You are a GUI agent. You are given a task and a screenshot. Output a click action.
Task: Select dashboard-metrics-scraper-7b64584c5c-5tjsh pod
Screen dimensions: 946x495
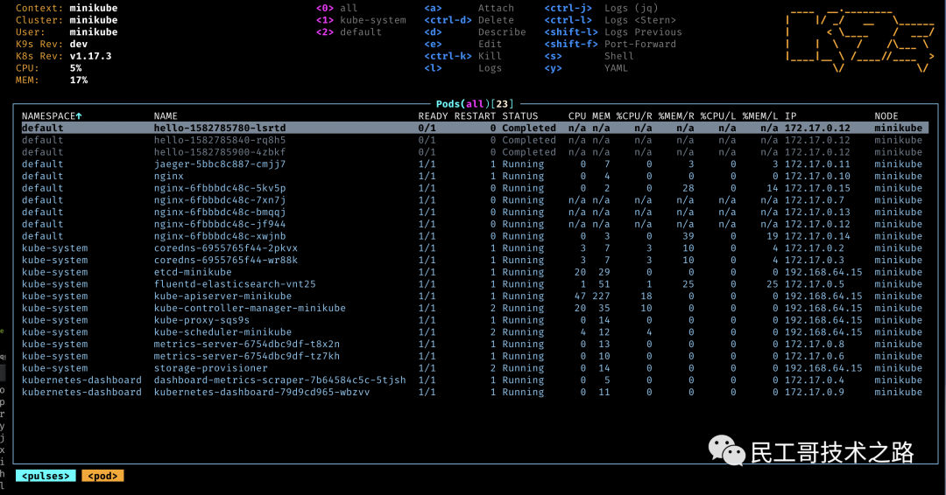[475, 380]
